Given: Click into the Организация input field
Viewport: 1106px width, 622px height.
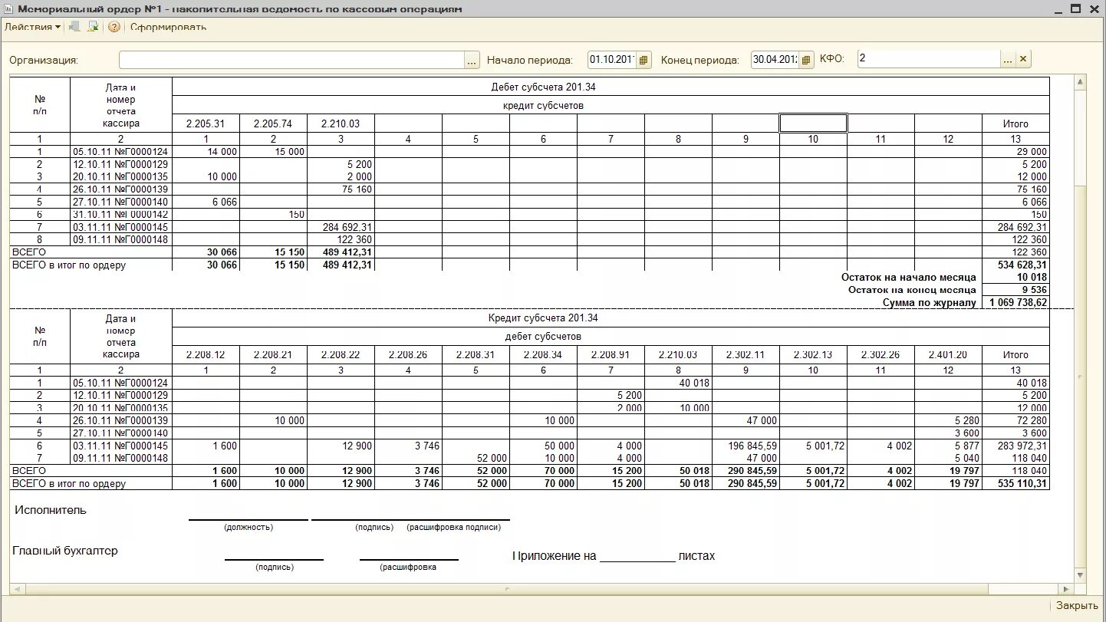Looking at the screenshot, I should [x=291, y=59].
